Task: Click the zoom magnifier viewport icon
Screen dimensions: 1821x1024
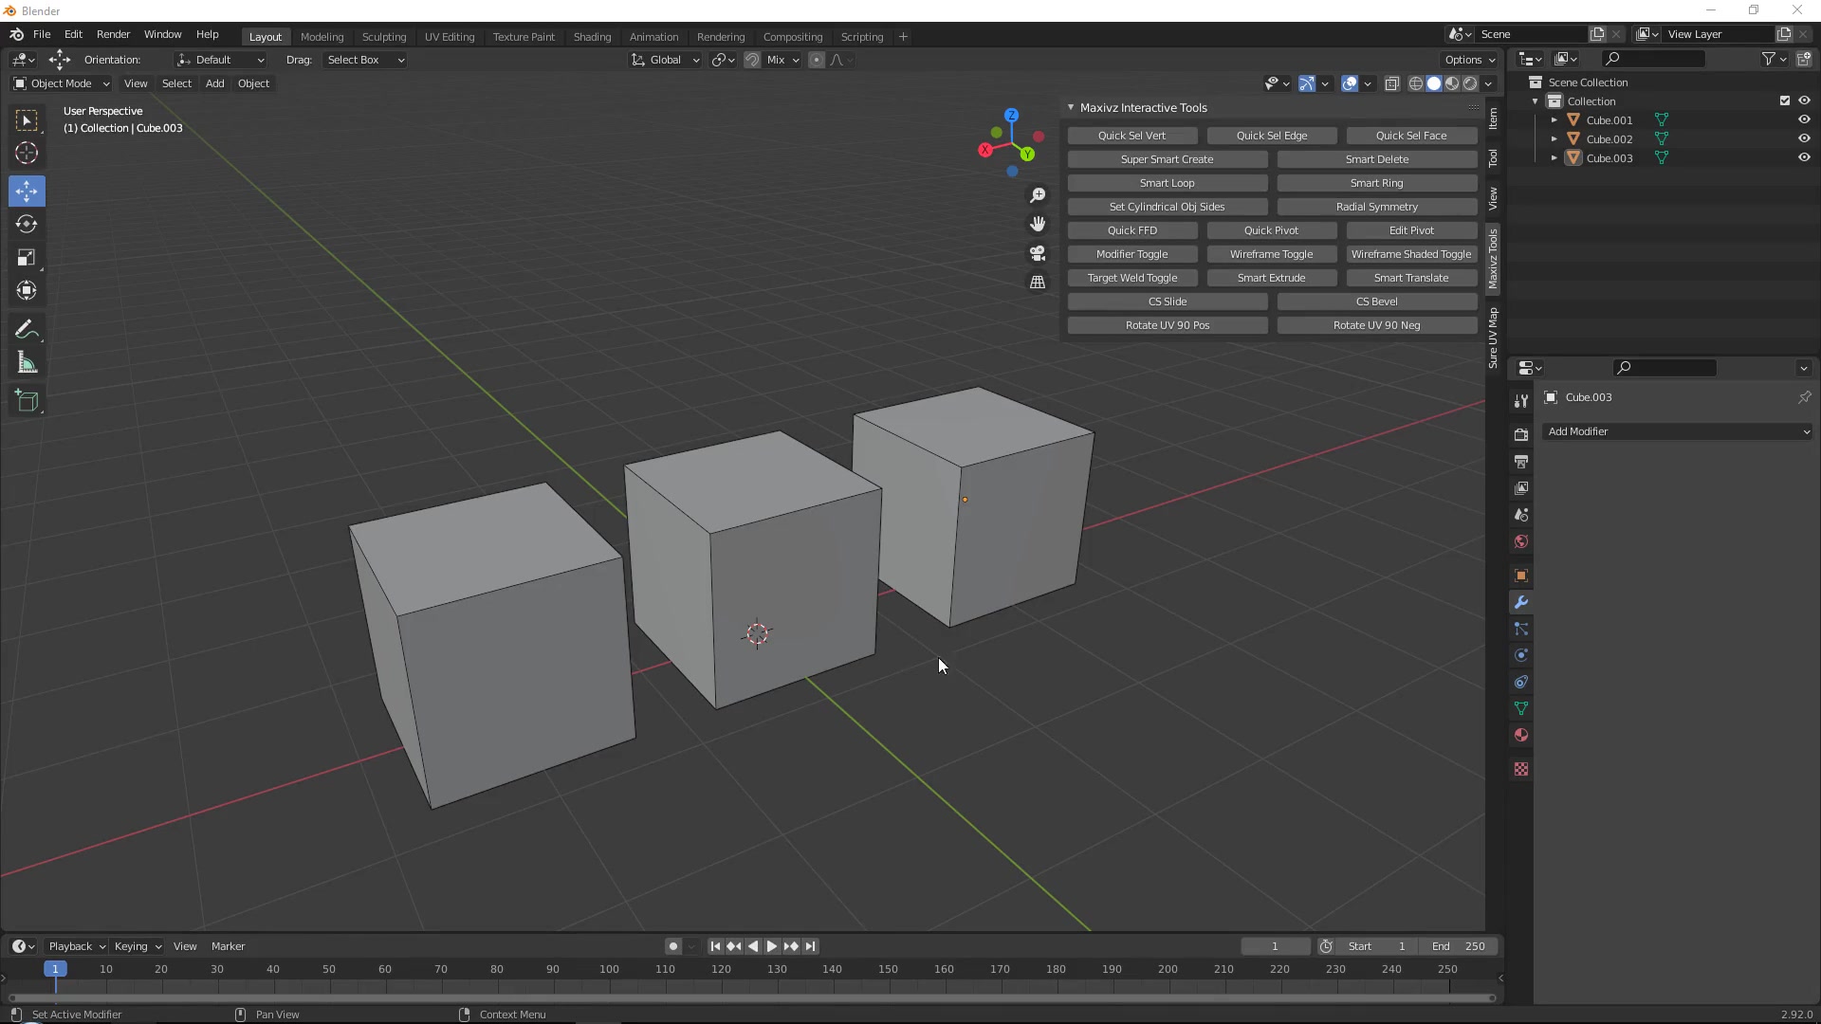Action: [1038, 195]
